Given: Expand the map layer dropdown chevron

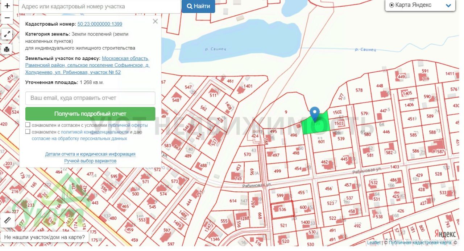Looking at the screenshot, I should (x=448, y=5).
